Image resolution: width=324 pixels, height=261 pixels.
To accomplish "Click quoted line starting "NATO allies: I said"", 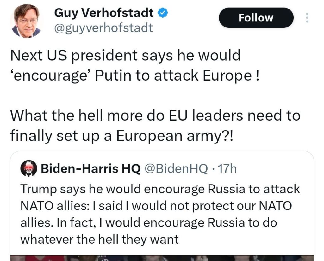I will point(156,206).
